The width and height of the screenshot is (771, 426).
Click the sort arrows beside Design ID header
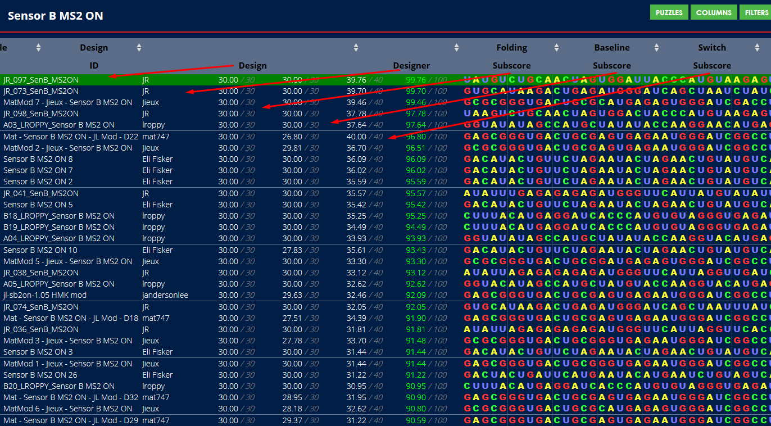[x=139, y=48]
